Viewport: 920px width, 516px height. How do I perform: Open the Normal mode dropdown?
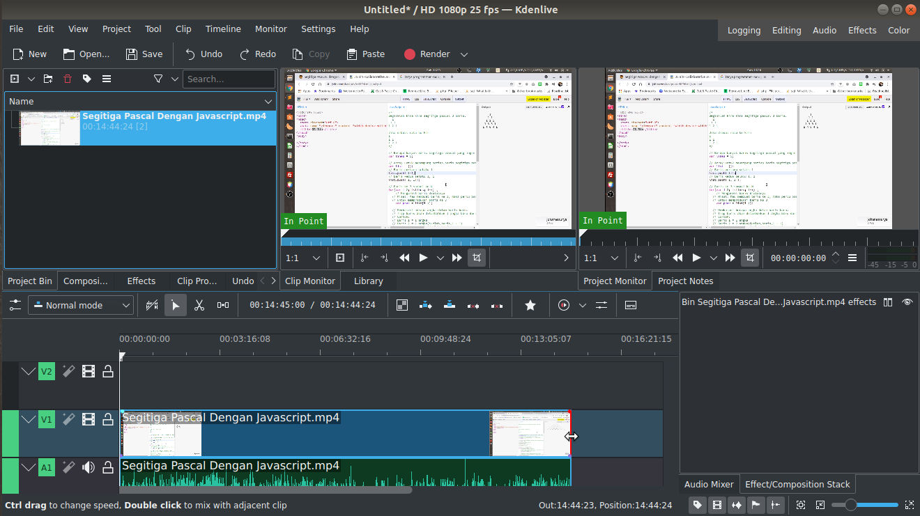[x=80, y=305]
